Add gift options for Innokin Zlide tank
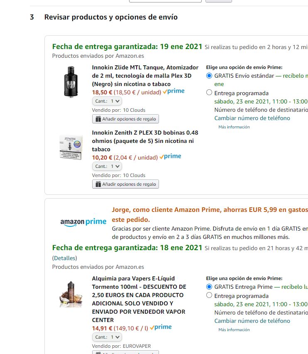Viewport: 308px width, 354px height. (x=125, y=119)
